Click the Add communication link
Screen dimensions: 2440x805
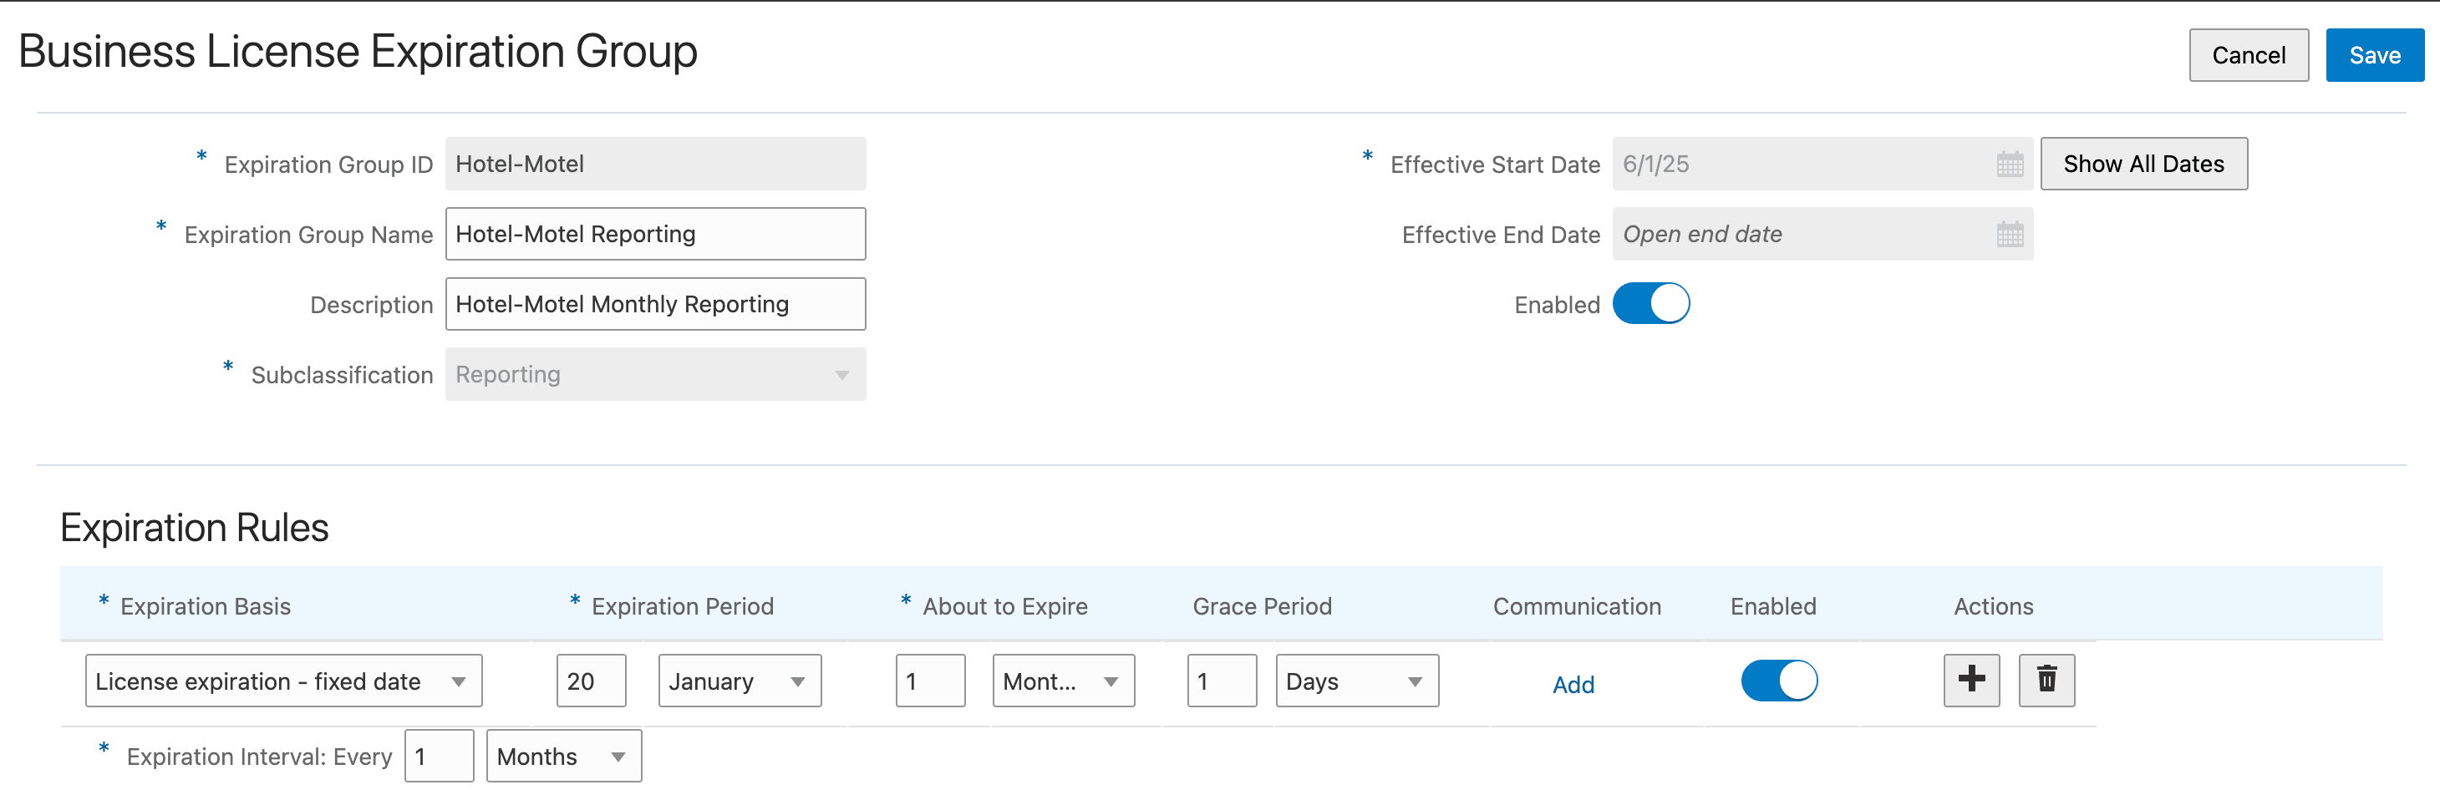coord(1573,684)
